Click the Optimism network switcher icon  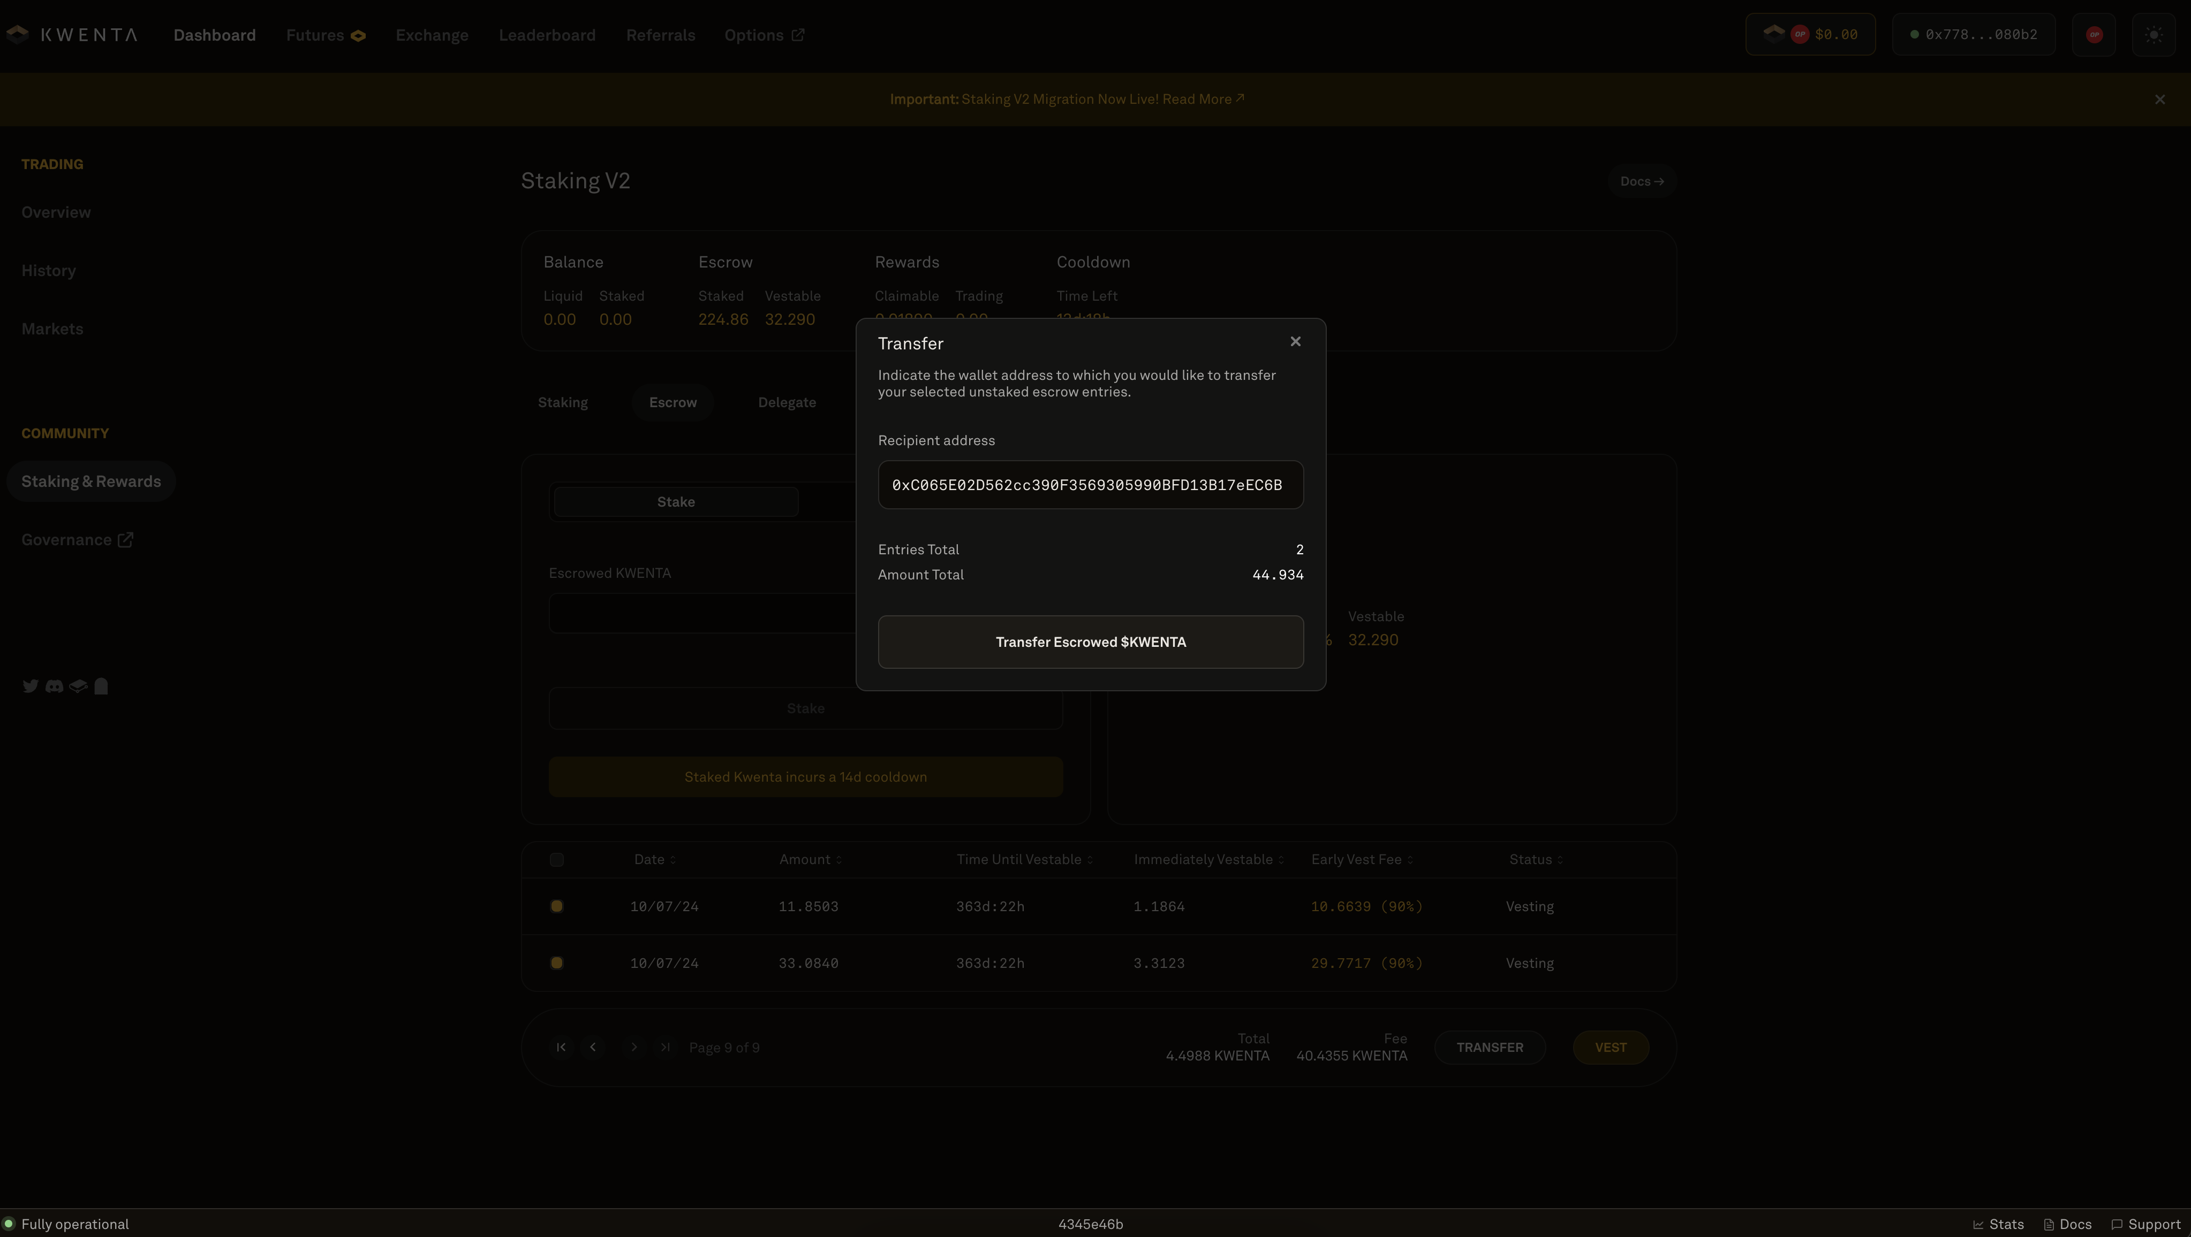tap(2093, 35)
